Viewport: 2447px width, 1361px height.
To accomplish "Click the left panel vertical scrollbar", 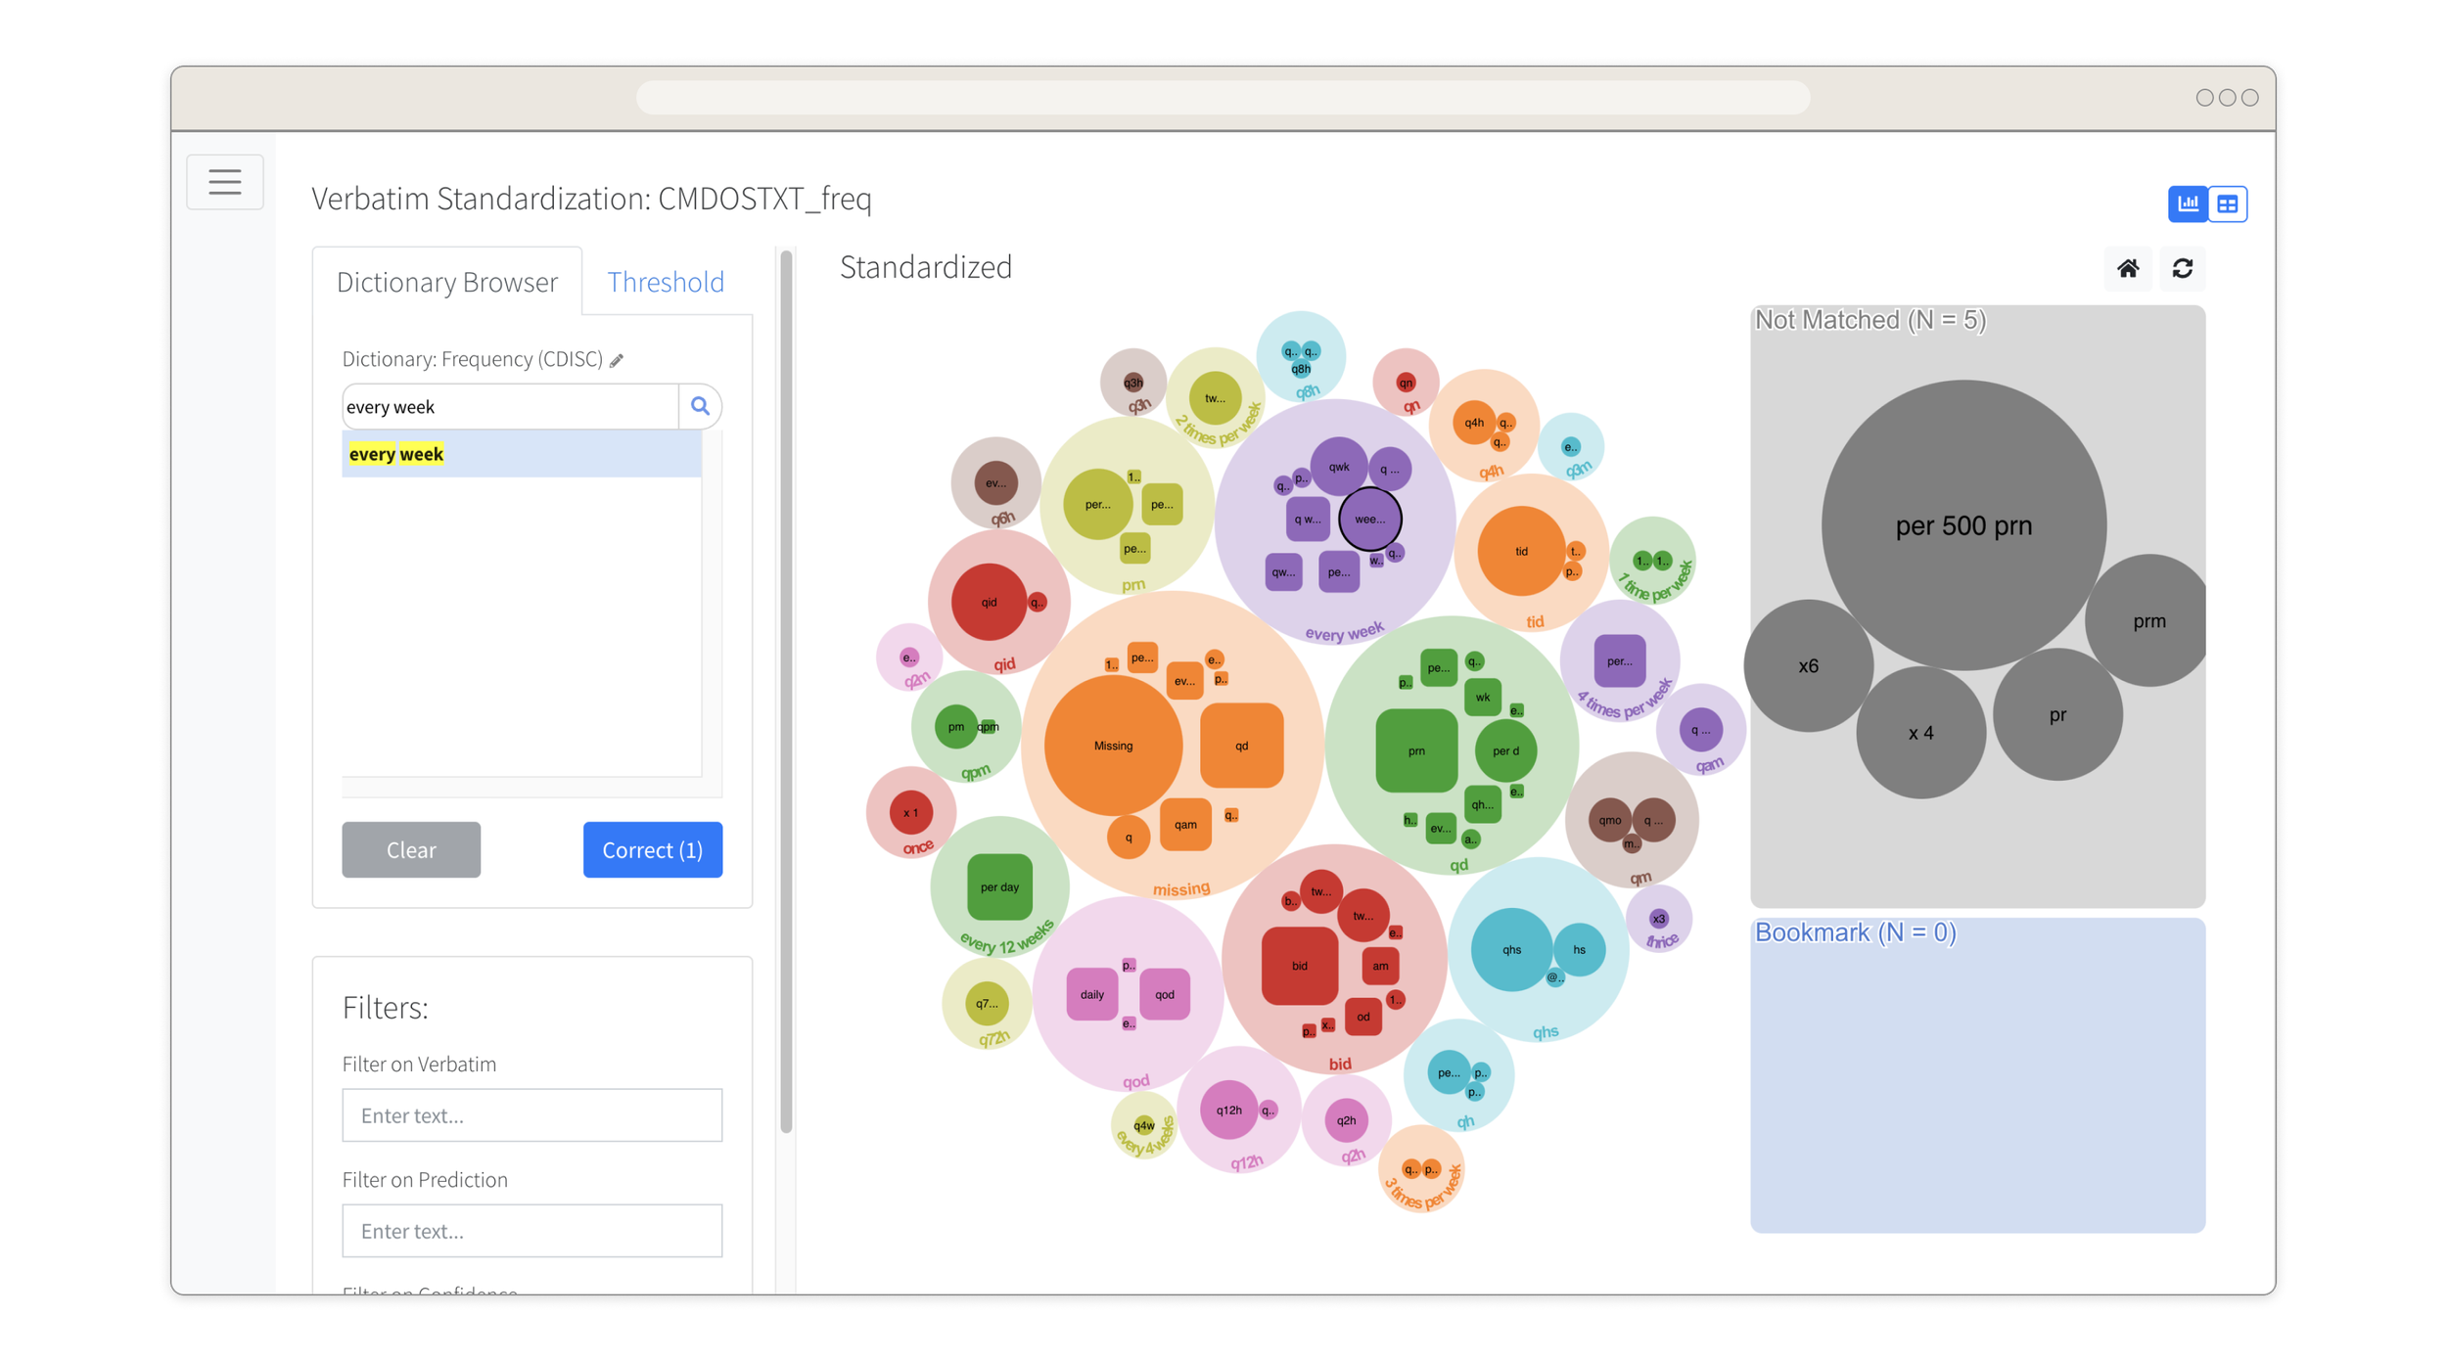I will (x=786, y=685).
